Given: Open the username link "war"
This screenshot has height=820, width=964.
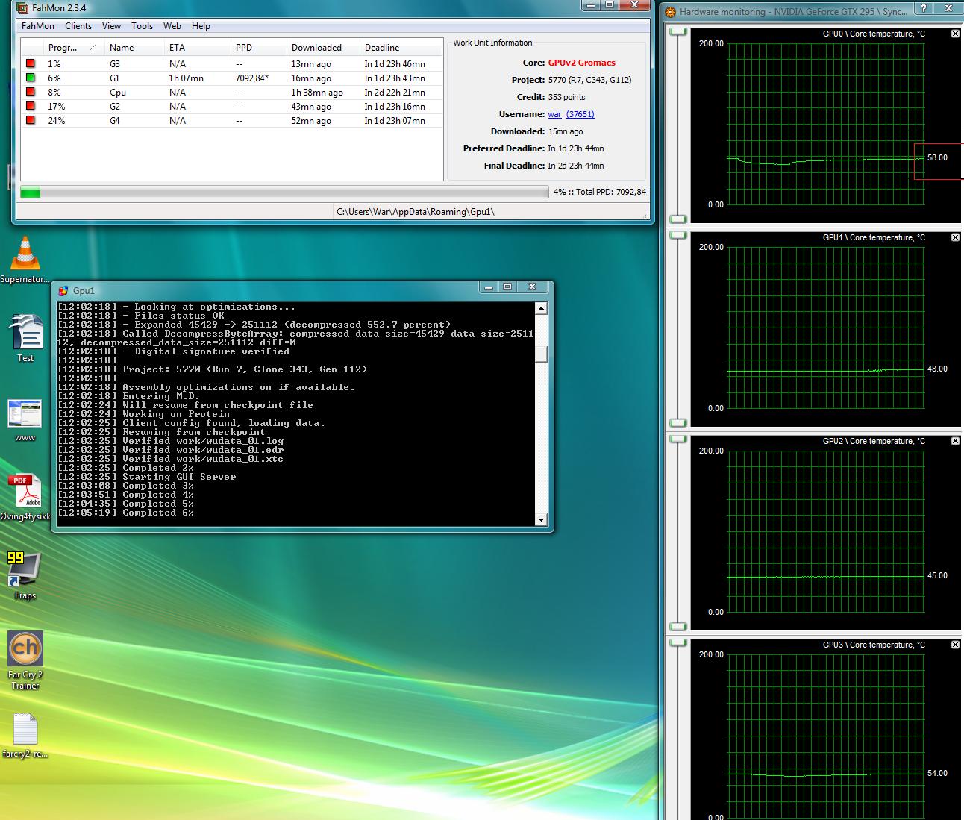Looking at the screenshot, I should pos(554,114).
